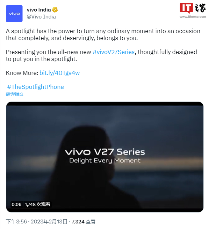Click the 2023年2月13日 date
209x229 pixels.
49,222
